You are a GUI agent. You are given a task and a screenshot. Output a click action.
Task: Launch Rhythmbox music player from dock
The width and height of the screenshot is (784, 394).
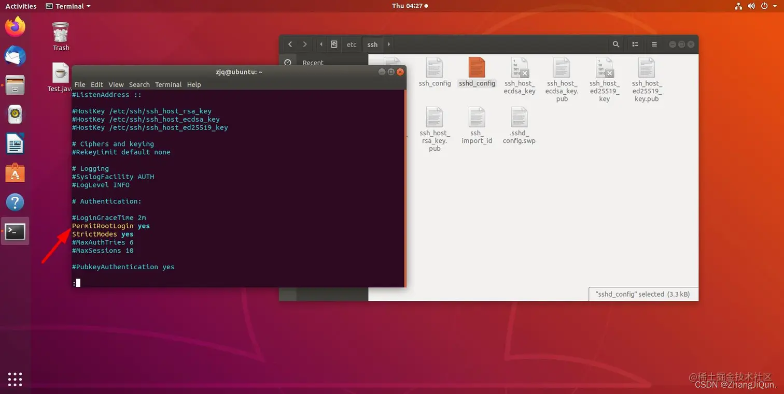pos(15,114)
